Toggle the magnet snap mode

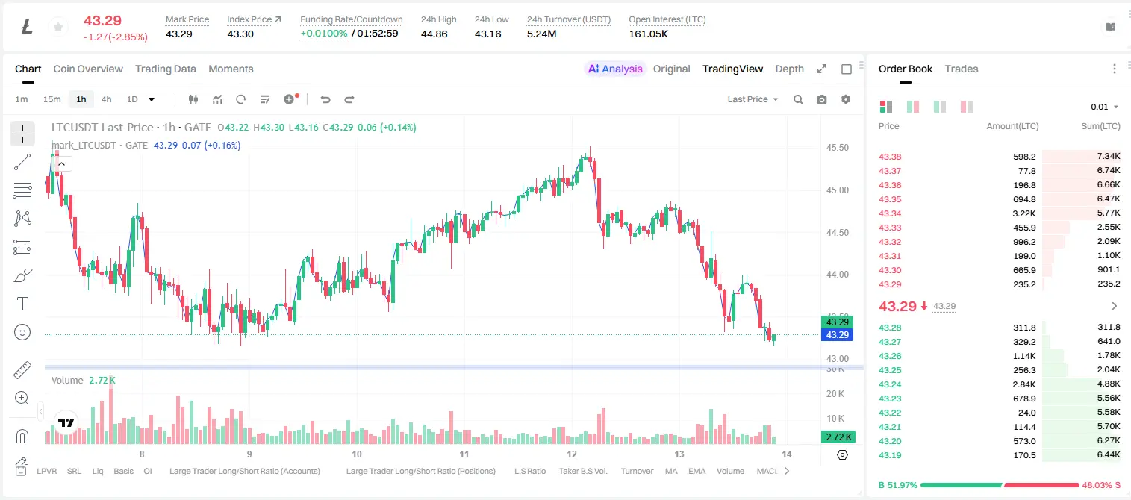(22, 436)
